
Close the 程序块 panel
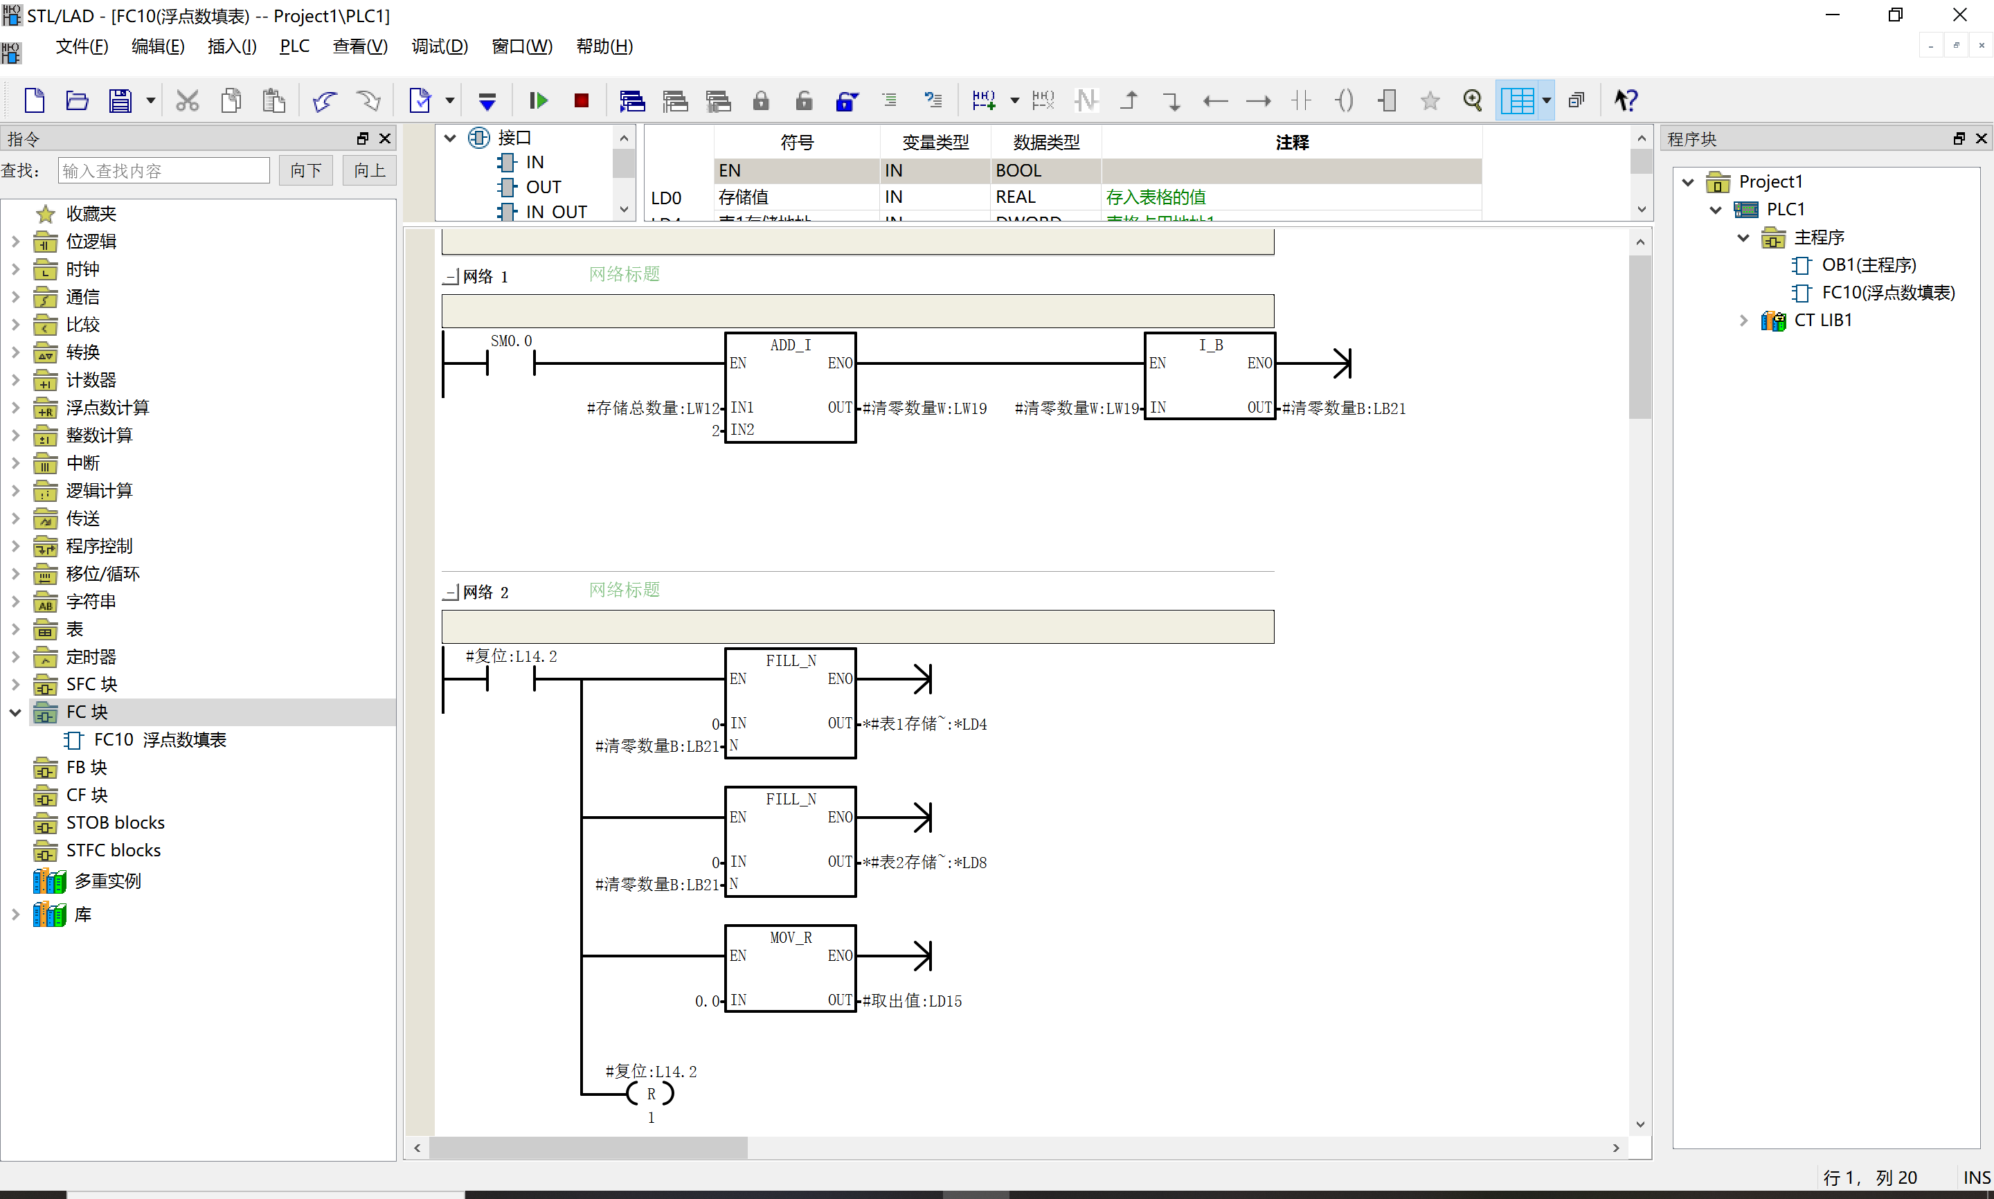1981,138
